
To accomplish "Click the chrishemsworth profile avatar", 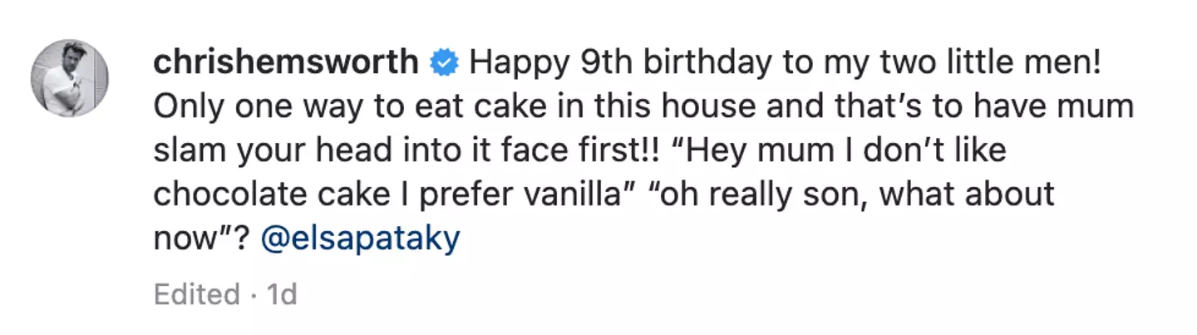I will tap(70, 78).
